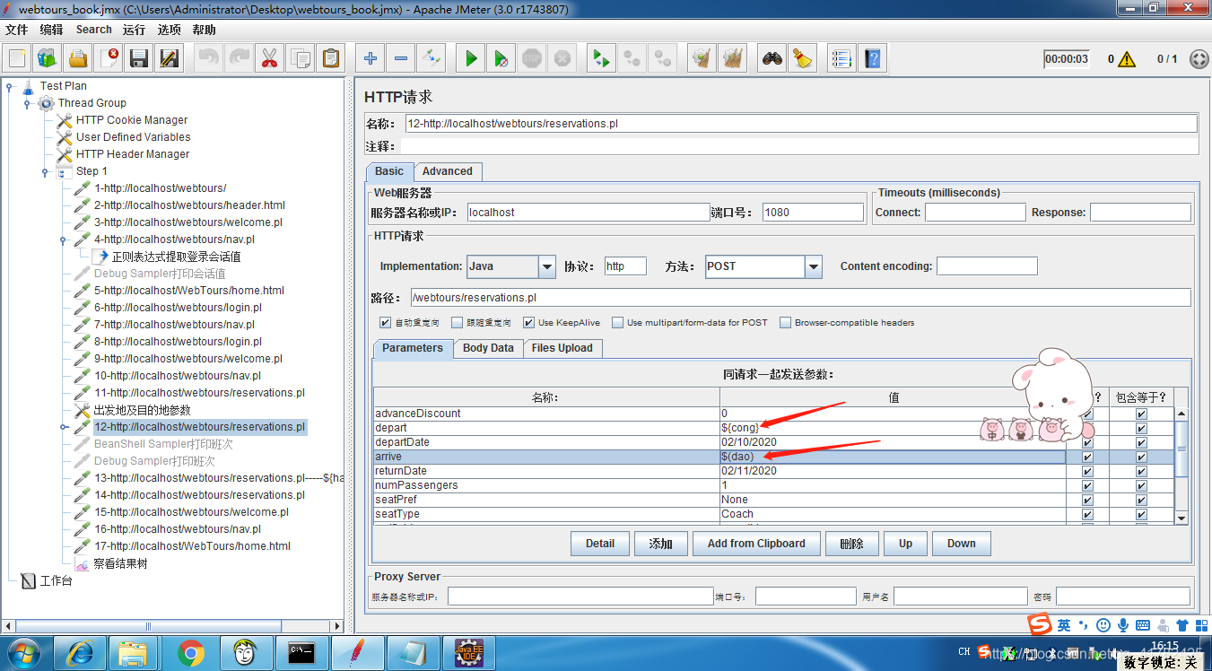Click Remote Start All icon
This screenshot has width=1212, height=671.
[601, 59]
